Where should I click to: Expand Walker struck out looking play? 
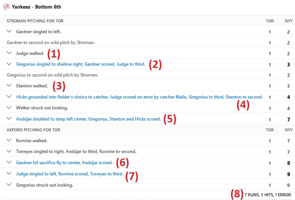(9, 107)
